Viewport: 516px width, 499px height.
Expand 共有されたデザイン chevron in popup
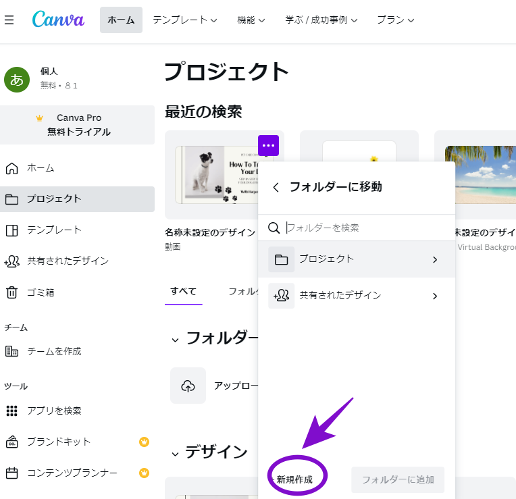point(435,296)
